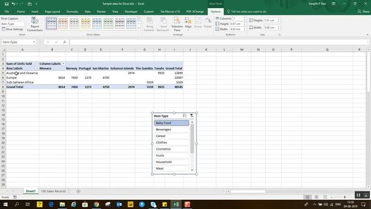Open the Align objects menu
Viewport: 371px width, 209px height.
point(188,24)
